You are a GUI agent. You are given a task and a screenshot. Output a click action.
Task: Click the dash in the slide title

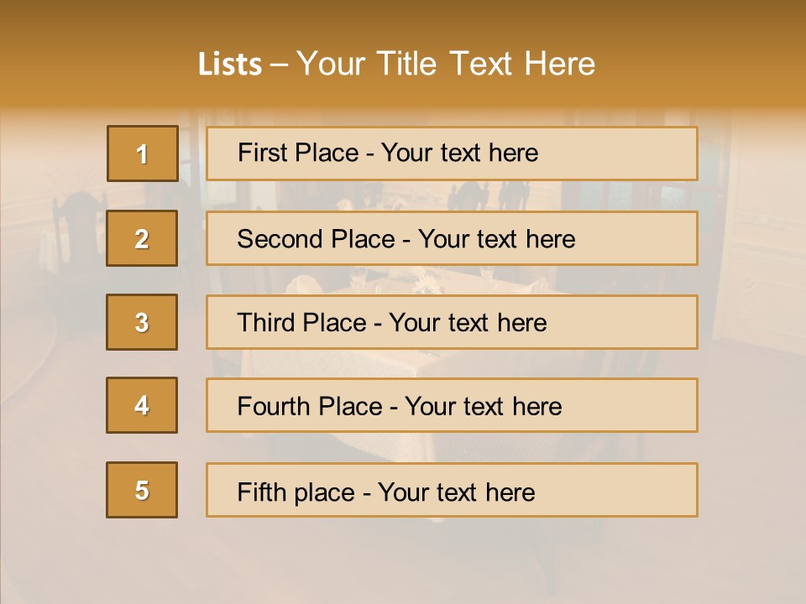coord(279,64)
